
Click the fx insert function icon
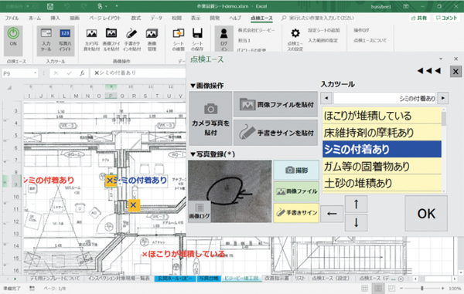click(x=82, y=73)
